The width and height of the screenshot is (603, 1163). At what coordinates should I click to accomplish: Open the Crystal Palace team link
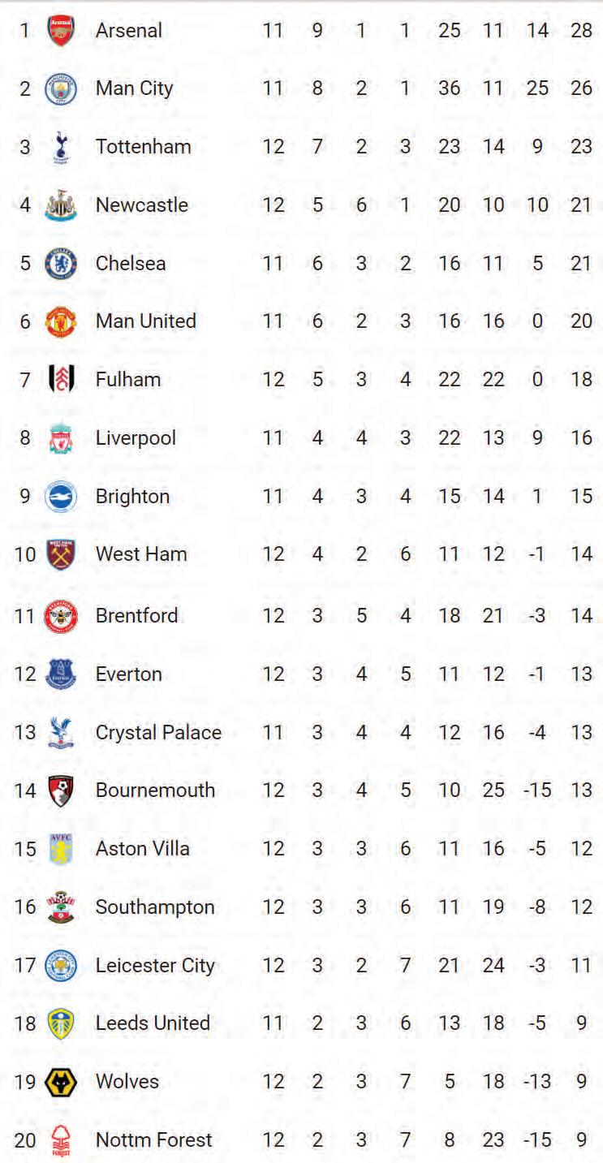coord(158,733)
